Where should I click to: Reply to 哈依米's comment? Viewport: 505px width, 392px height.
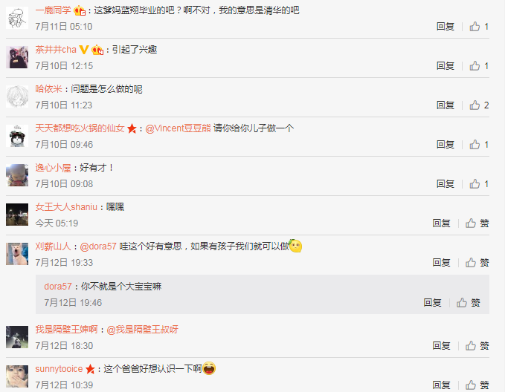point(445,105)
